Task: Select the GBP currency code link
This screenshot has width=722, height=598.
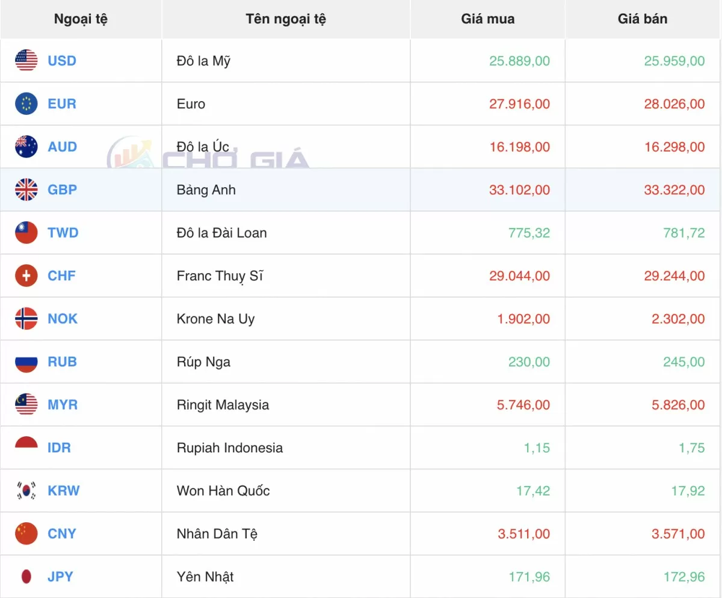Action: click(x=62, y=190)
